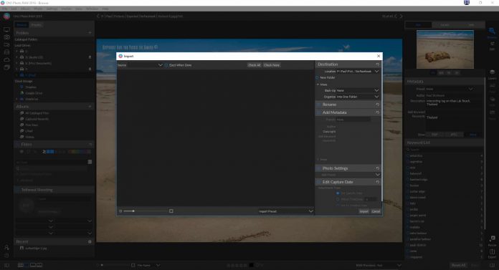Click the Reset All button

coord(459,265)
